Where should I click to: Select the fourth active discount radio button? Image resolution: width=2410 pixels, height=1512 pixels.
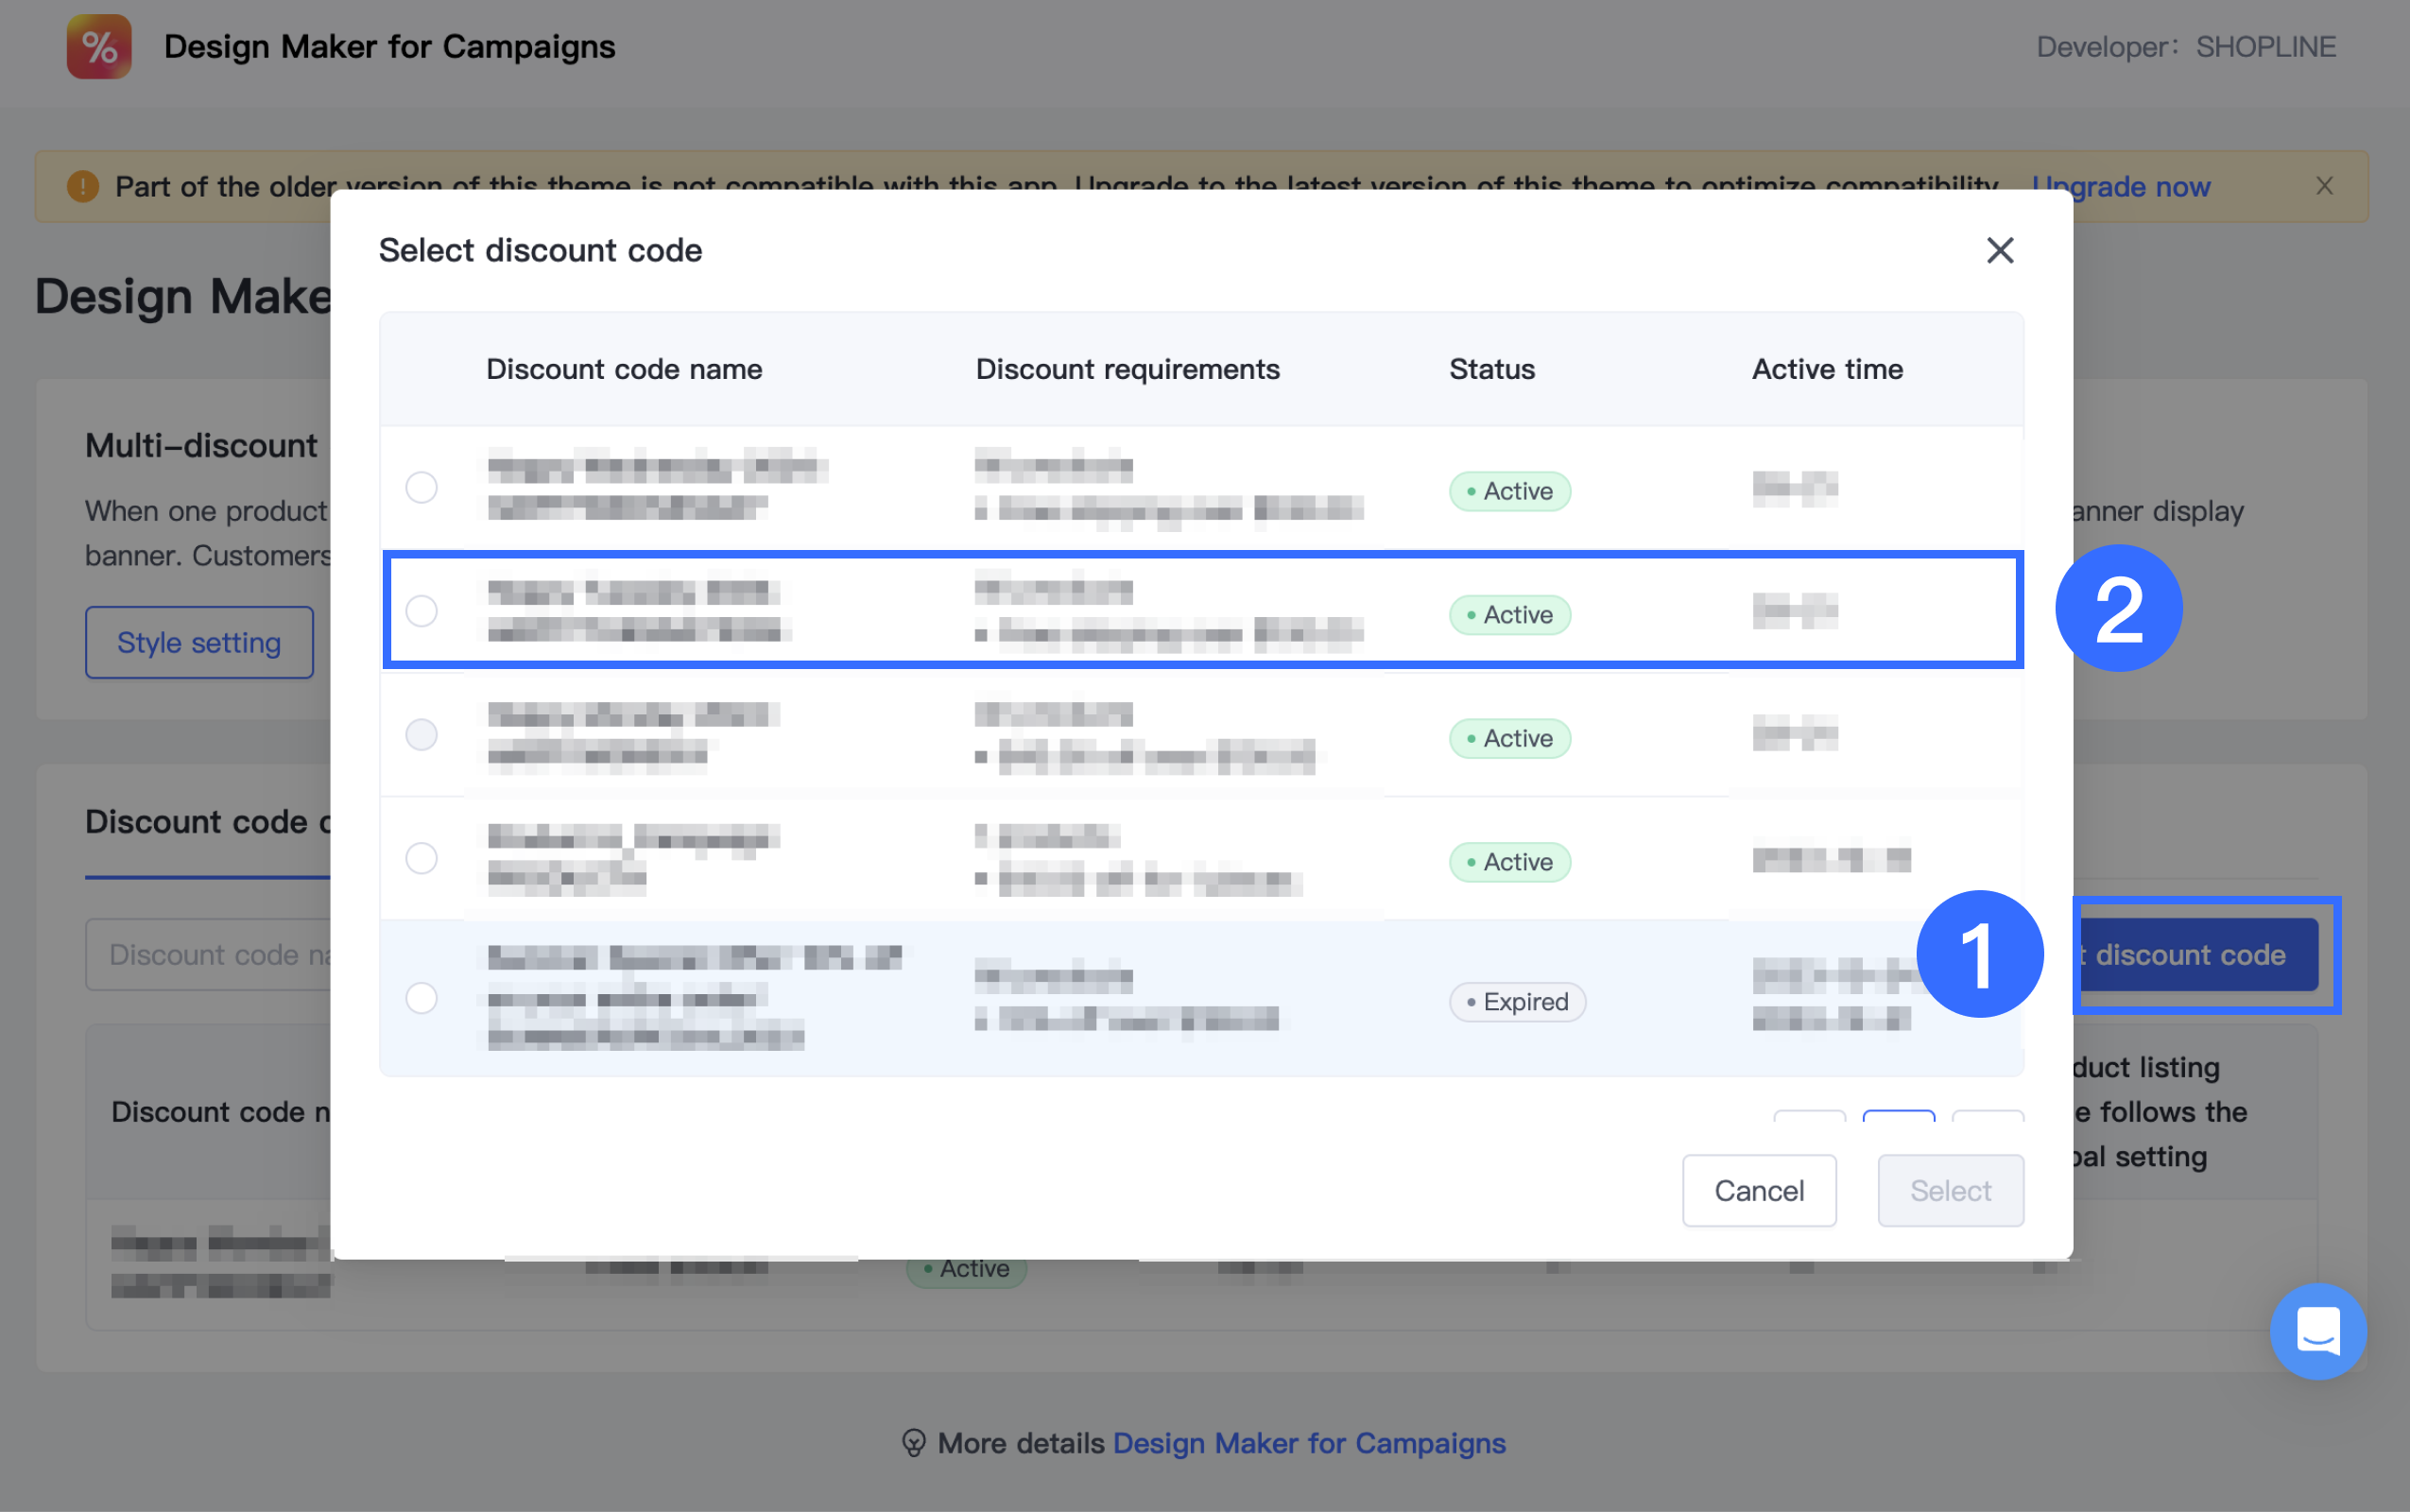[x=422, y=858]
